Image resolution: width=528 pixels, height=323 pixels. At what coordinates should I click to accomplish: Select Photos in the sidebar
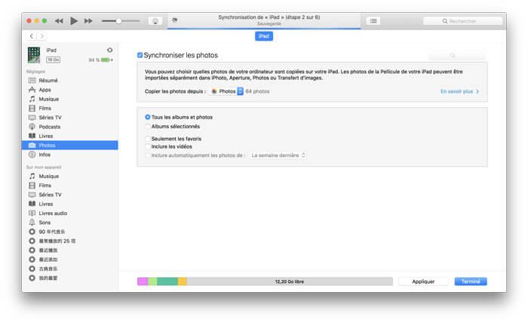coord(69,145)
